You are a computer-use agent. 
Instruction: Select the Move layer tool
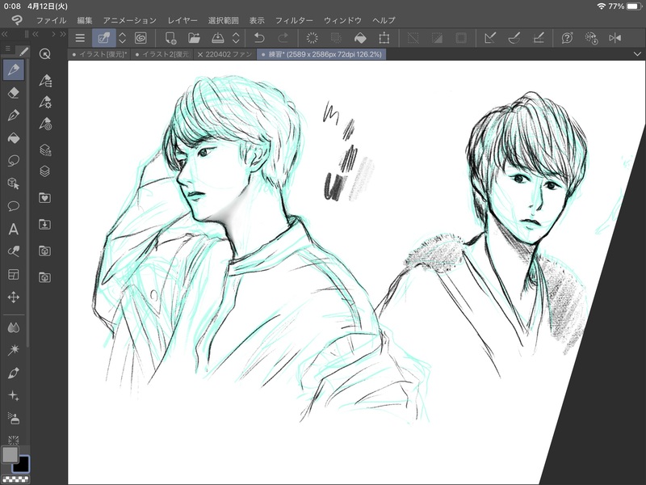tap(13, 297)
